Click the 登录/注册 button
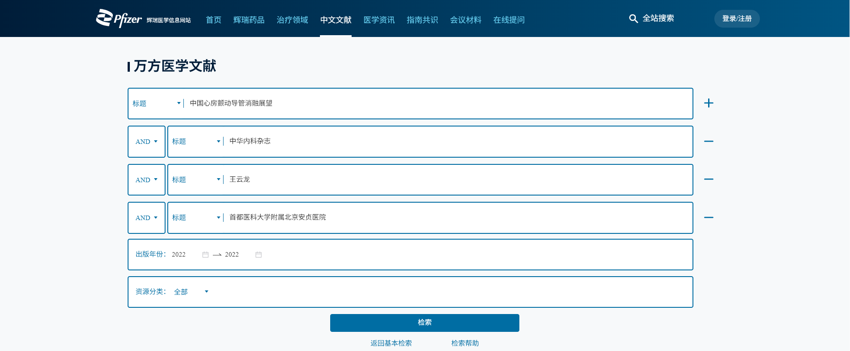Image resolution: width=850 pixels, height=351 pixels. pos(737,19)
